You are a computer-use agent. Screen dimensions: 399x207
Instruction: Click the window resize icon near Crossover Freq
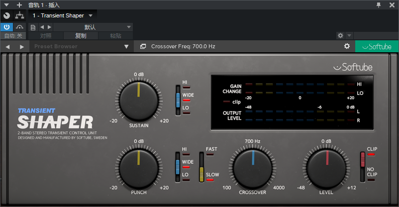[143, 46]
